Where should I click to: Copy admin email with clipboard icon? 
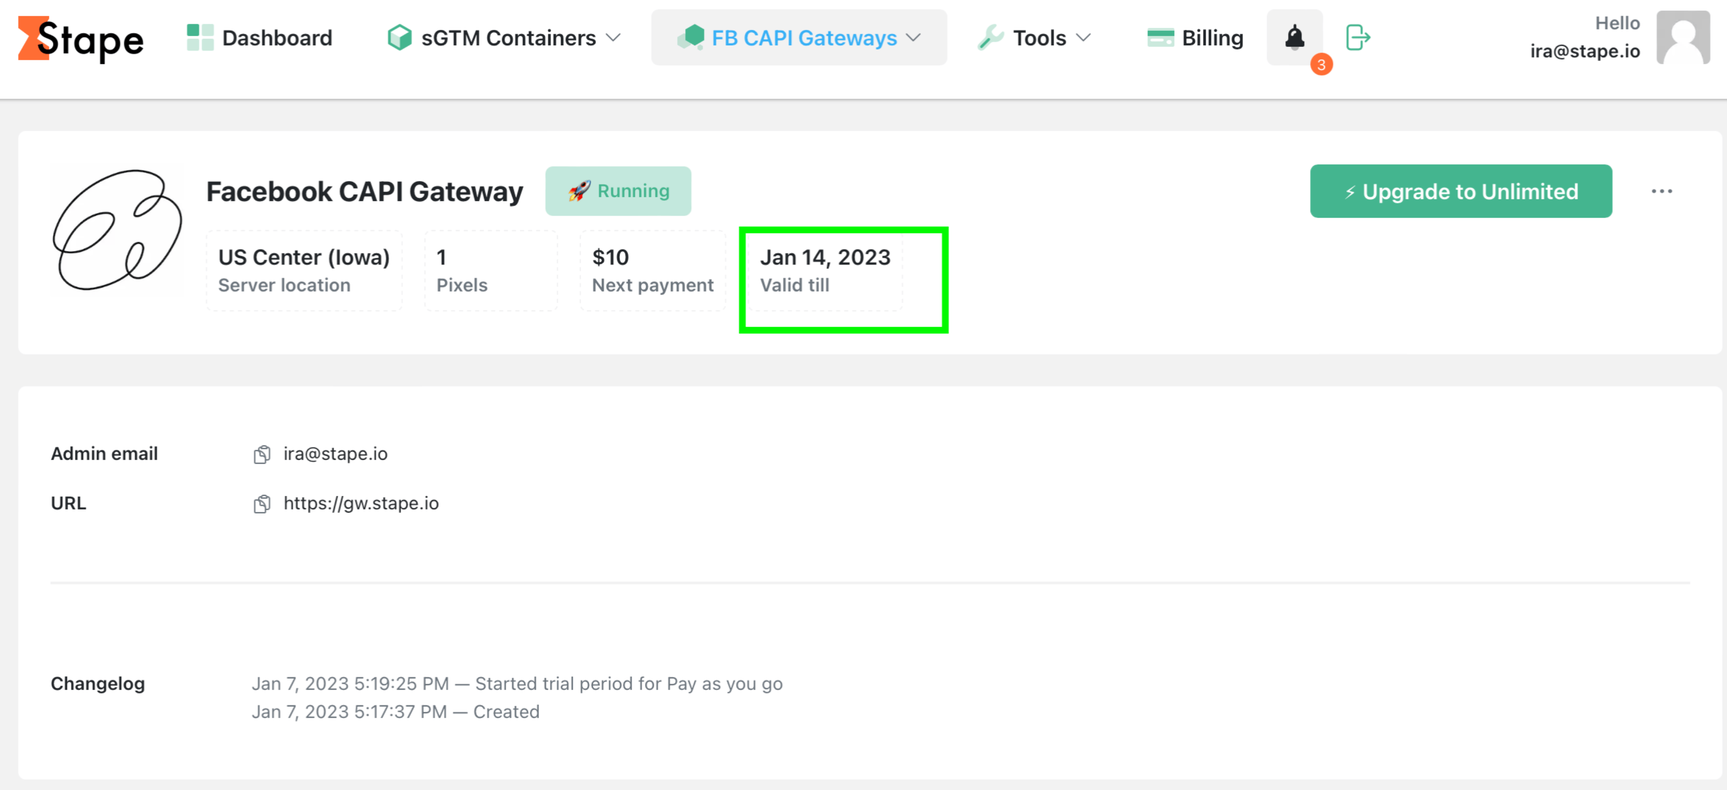coord(261,454)
